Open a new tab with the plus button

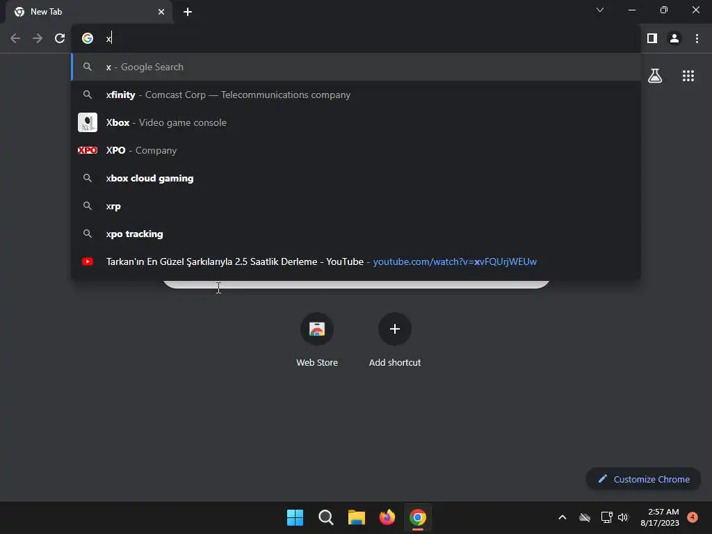188,12
